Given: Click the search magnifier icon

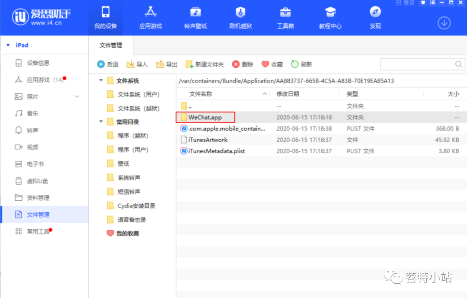Looking at the screenshot, I should (x=459, y=64).
